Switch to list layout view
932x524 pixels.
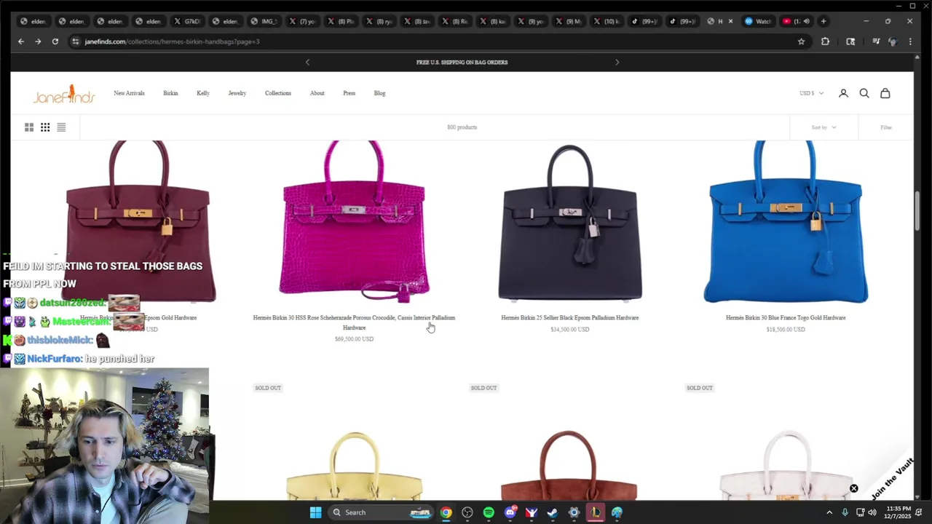[61, 127]
